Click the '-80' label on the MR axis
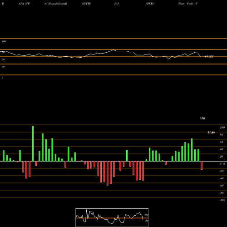Image resolution: width=227 pixels, height=227 pixels. [222, 193]
